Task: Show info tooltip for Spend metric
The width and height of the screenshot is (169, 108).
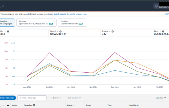Action: (x=61, y=31)
